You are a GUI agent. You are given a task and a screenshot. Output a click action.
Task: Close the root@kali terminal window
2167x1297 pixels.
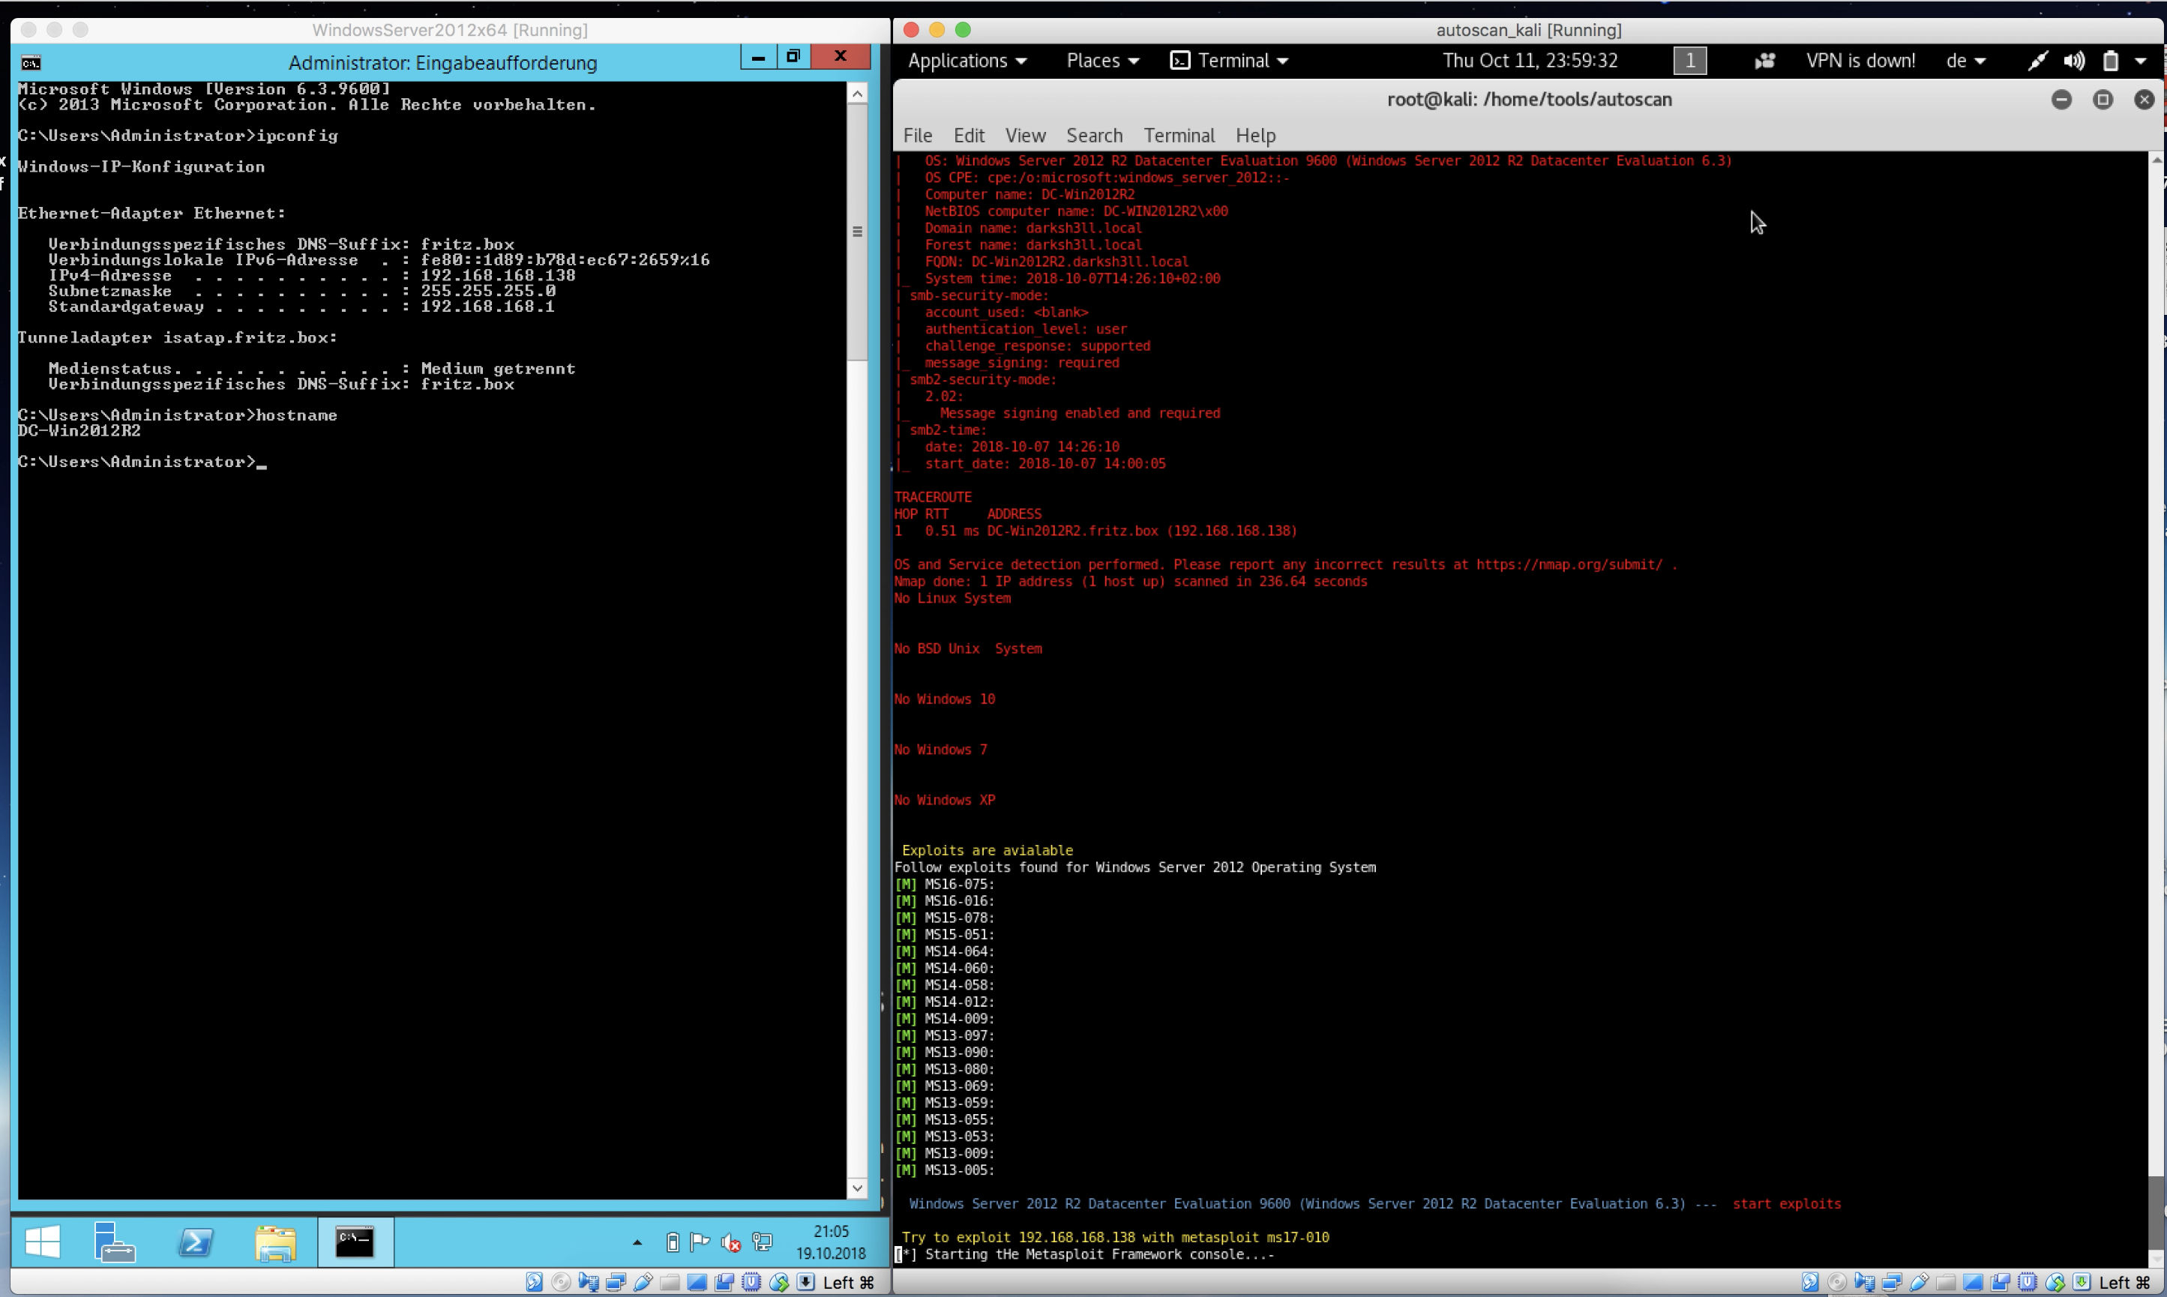(x=2144, y=100)
